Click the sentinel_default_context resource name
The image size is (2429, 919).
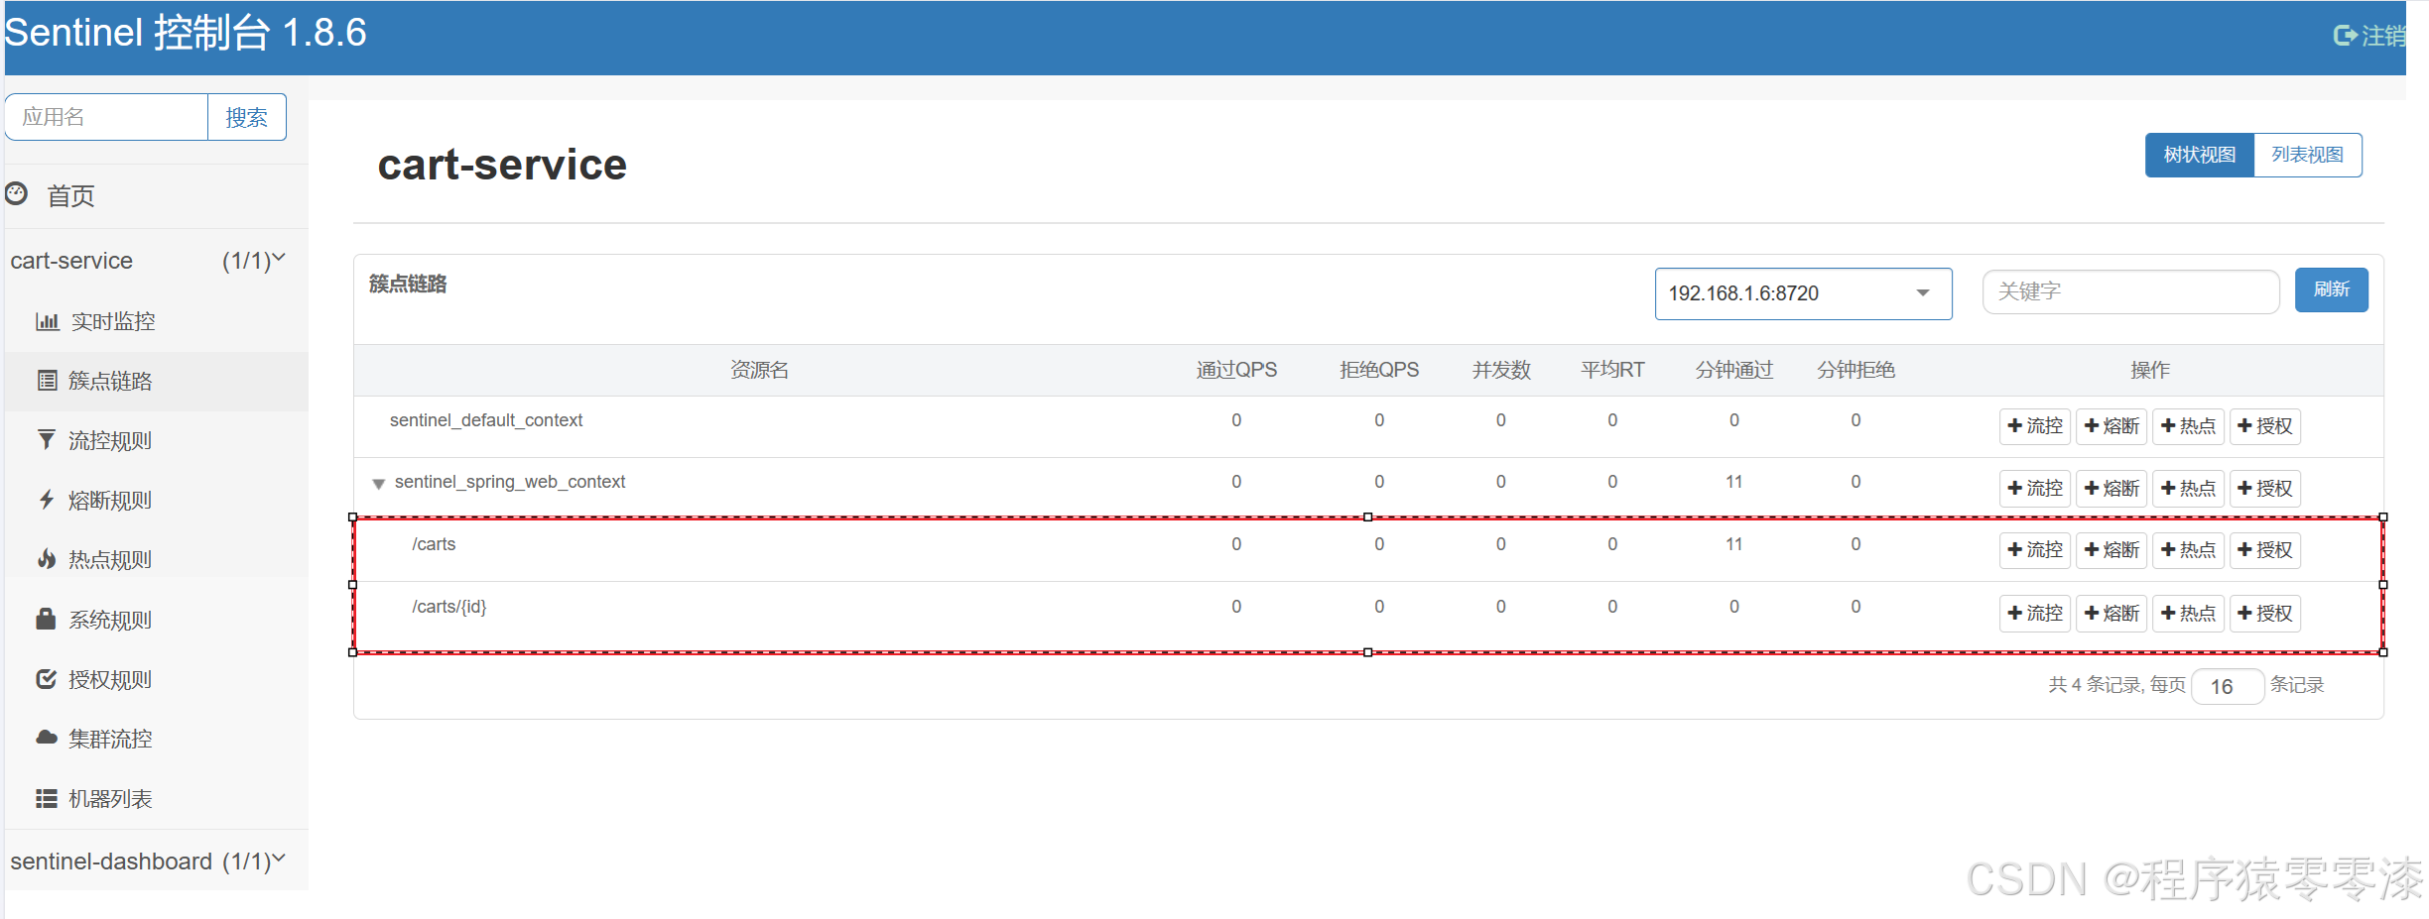click(486, 420)
